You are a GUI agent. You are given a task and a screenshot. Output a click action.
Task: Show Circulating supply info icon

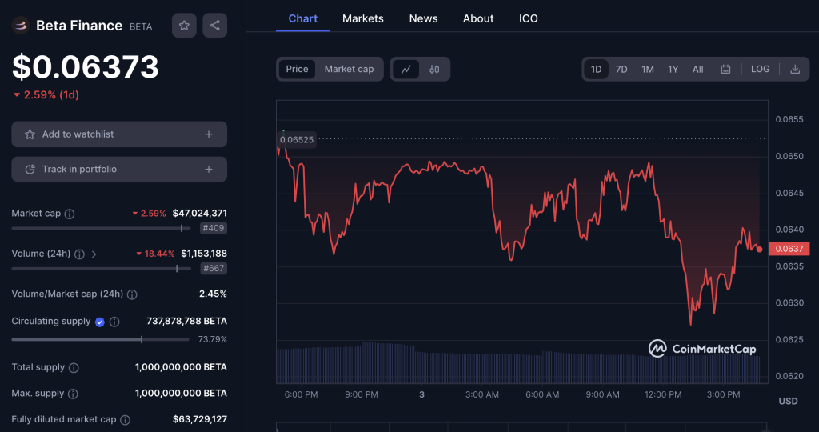114,322
